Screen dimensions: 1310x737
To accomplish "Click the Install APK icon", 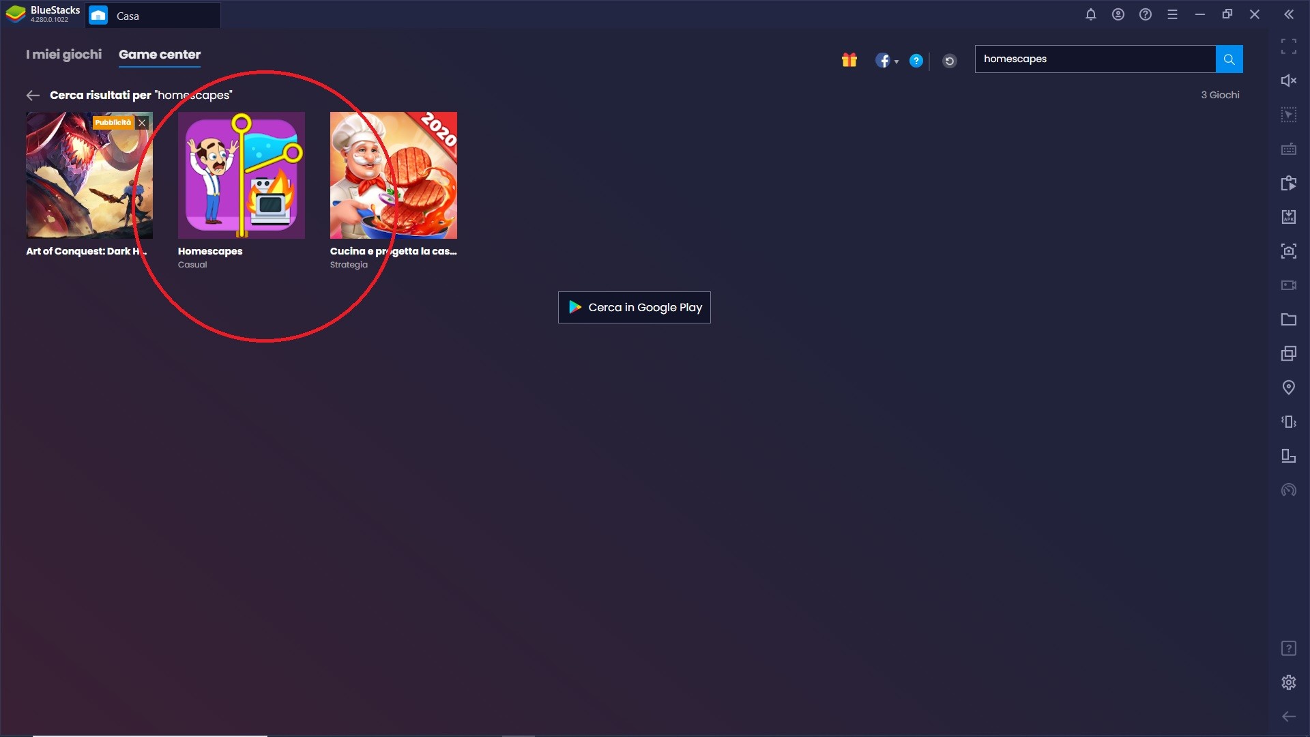I will pos(1288,217).
